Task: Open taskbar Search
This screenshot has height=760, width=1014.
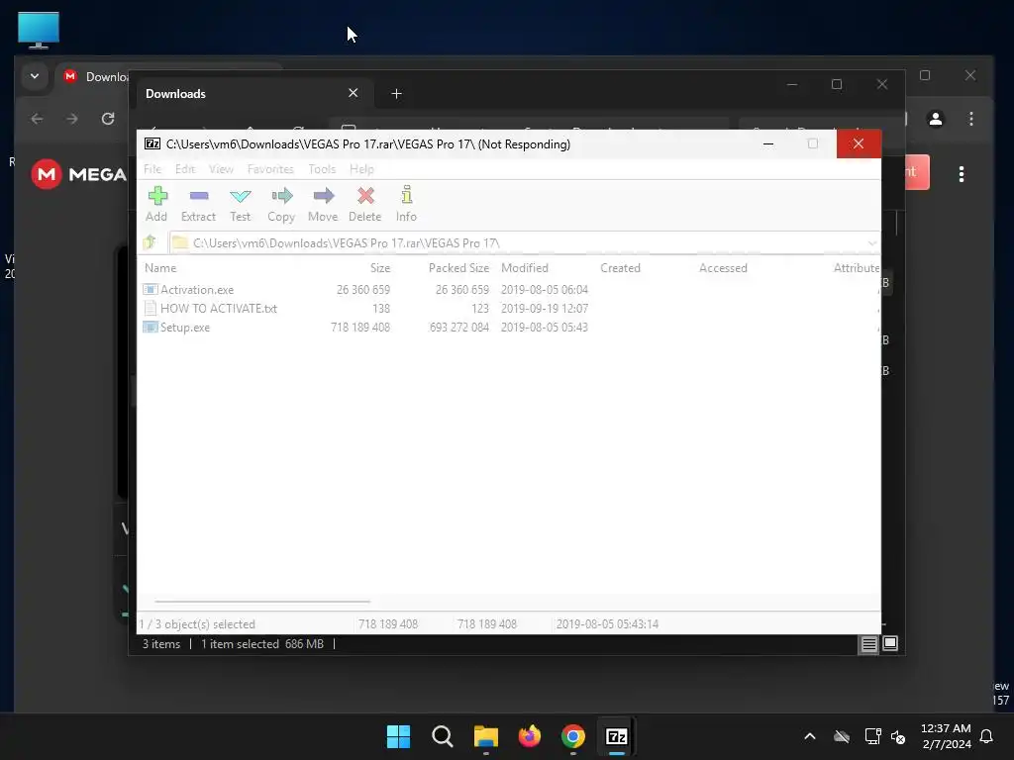Action: (x=443, y=736)
